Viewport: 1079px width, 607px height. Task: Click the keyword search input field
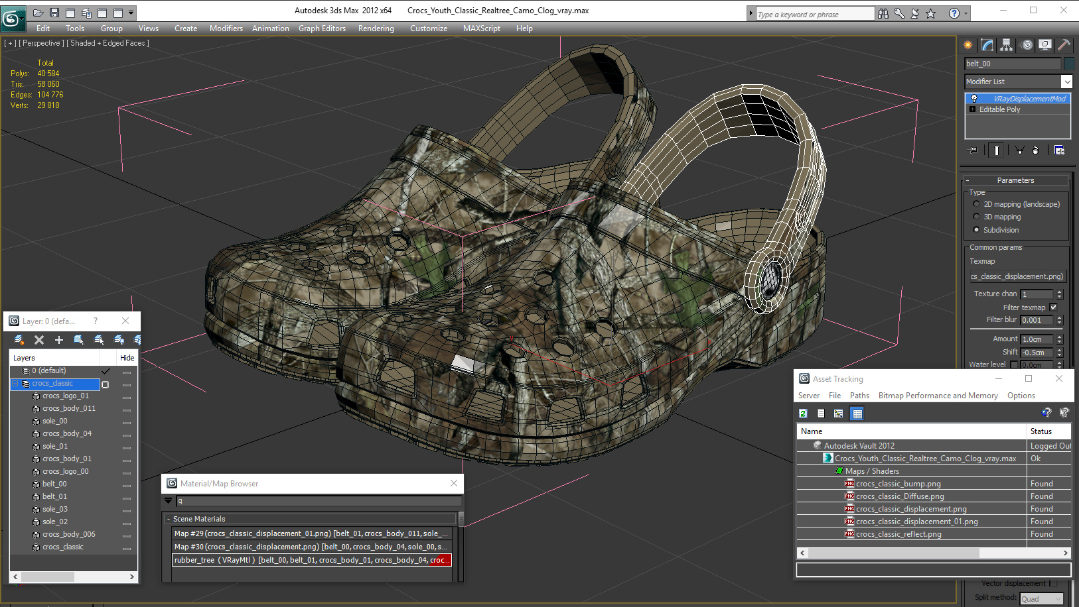(x=815, y=14)
